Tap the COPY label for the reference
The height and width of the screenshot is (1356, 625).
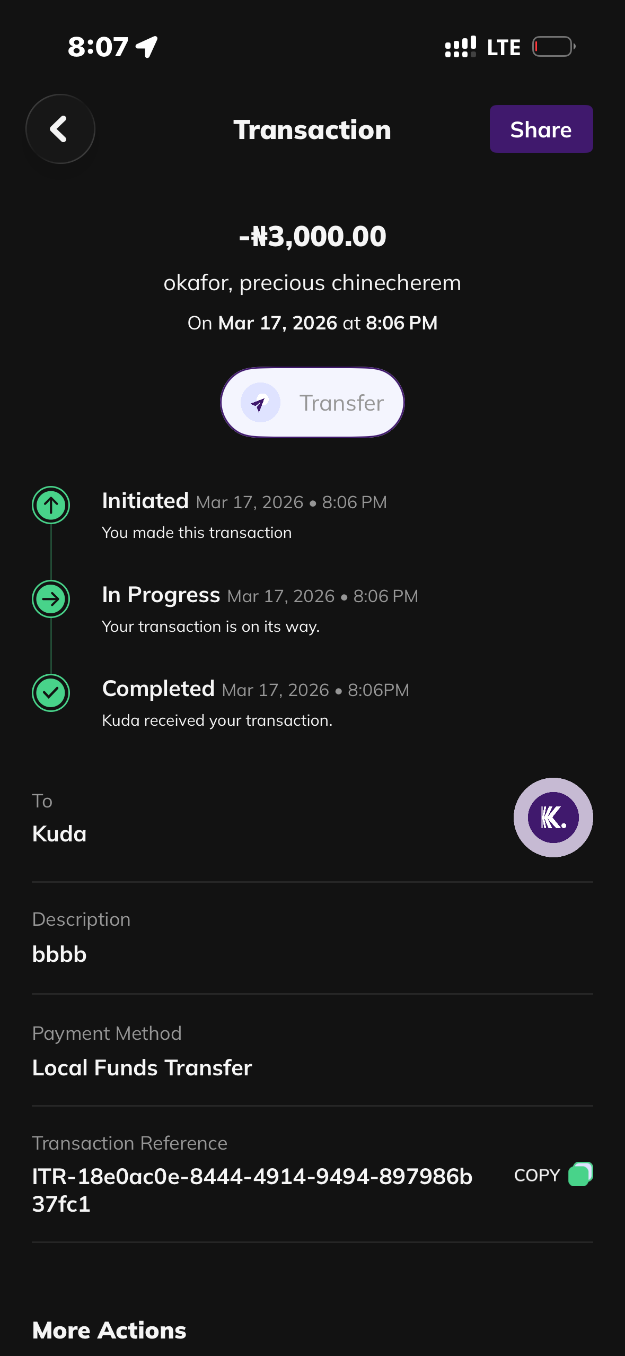click(x=537, y=1175)
